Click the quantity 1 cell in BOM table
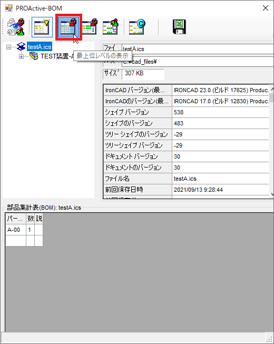Image resolution: width=274 pixels, height=344 pixels. click(x=30, y=230)
